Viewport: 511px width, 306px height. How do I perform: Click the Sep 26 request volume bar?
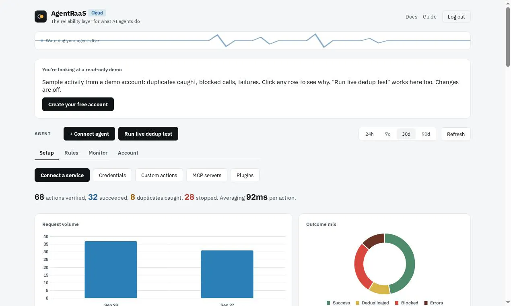coord(111,270)
